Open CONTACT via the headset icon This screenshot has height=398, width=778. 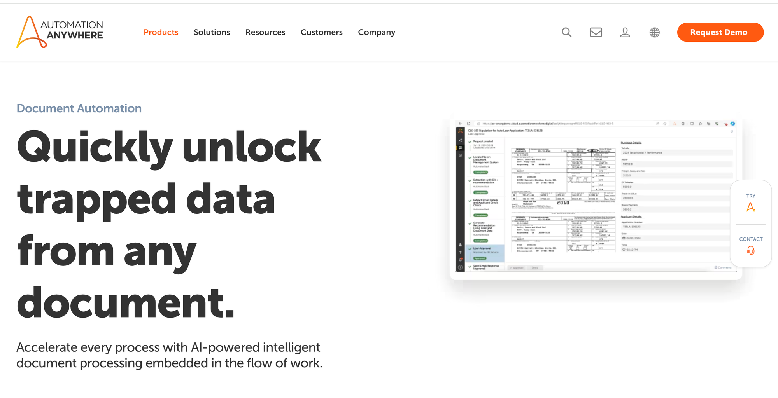coord(751,251)
